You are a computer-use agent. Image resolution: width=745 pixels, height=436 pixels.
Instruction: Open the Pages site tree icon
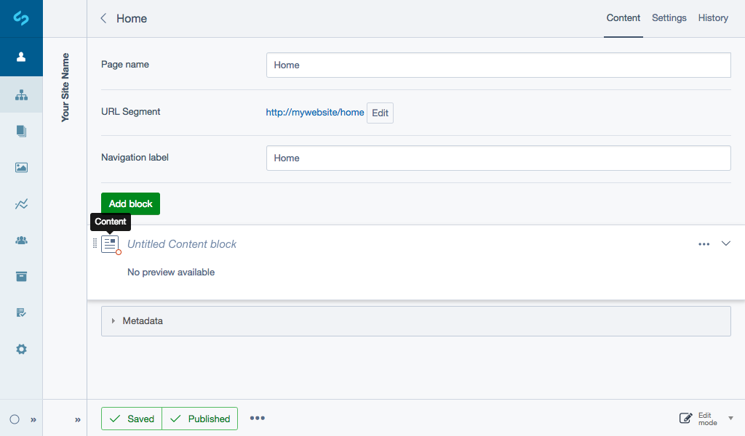coord(21,94)
